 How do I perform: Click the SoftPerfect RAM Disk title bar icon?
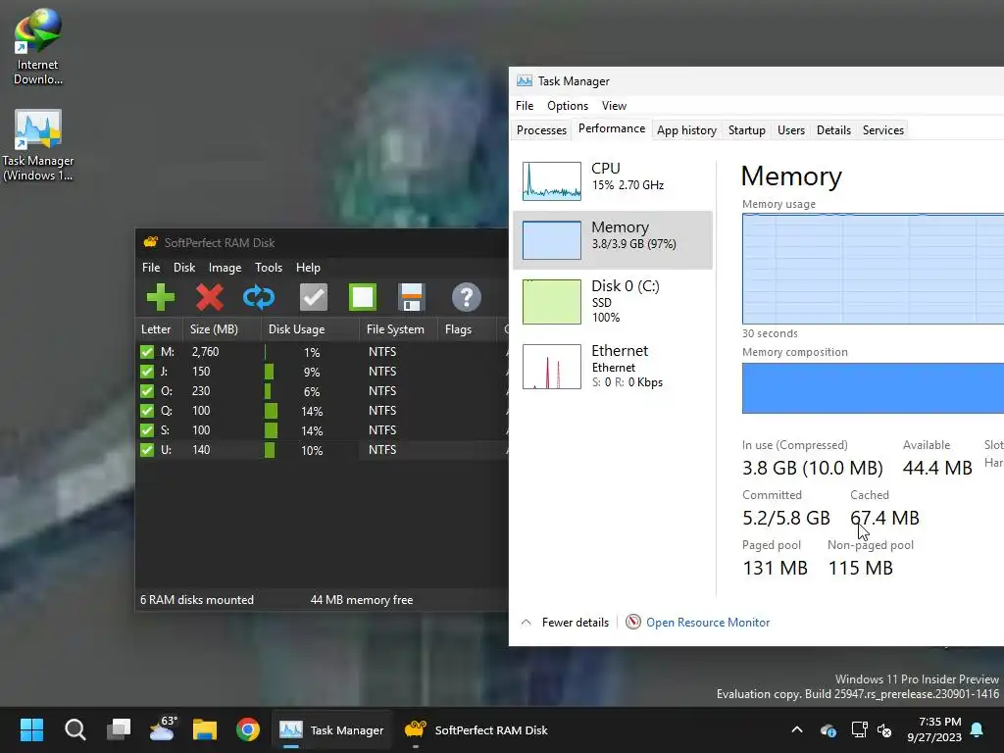coord(150,242)
